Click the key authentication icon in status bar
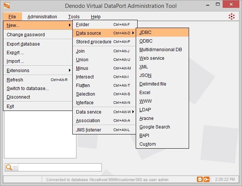Viewport: 242px width, 186px height. [207, 179]
